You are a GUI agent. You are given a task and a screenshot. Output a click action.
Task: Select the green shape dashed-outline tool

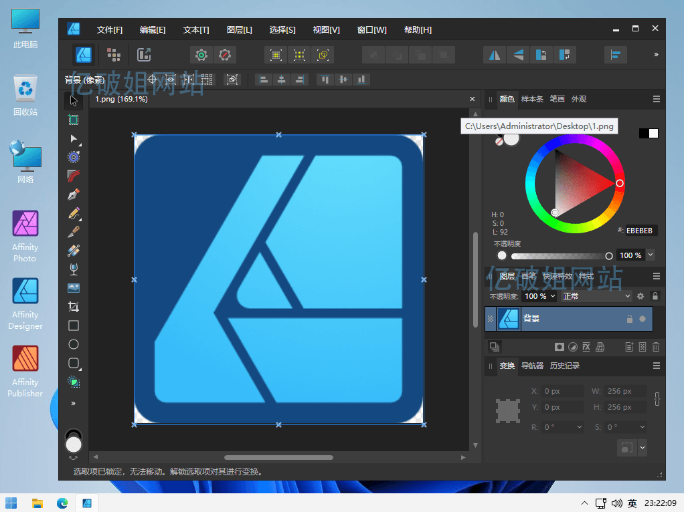click(74, 382)
